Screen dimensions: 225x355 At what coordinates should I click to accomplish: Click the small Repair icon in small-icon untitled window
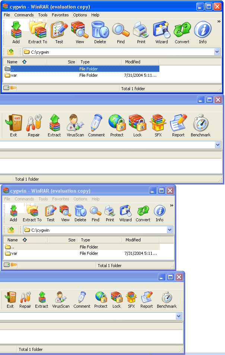25,297
